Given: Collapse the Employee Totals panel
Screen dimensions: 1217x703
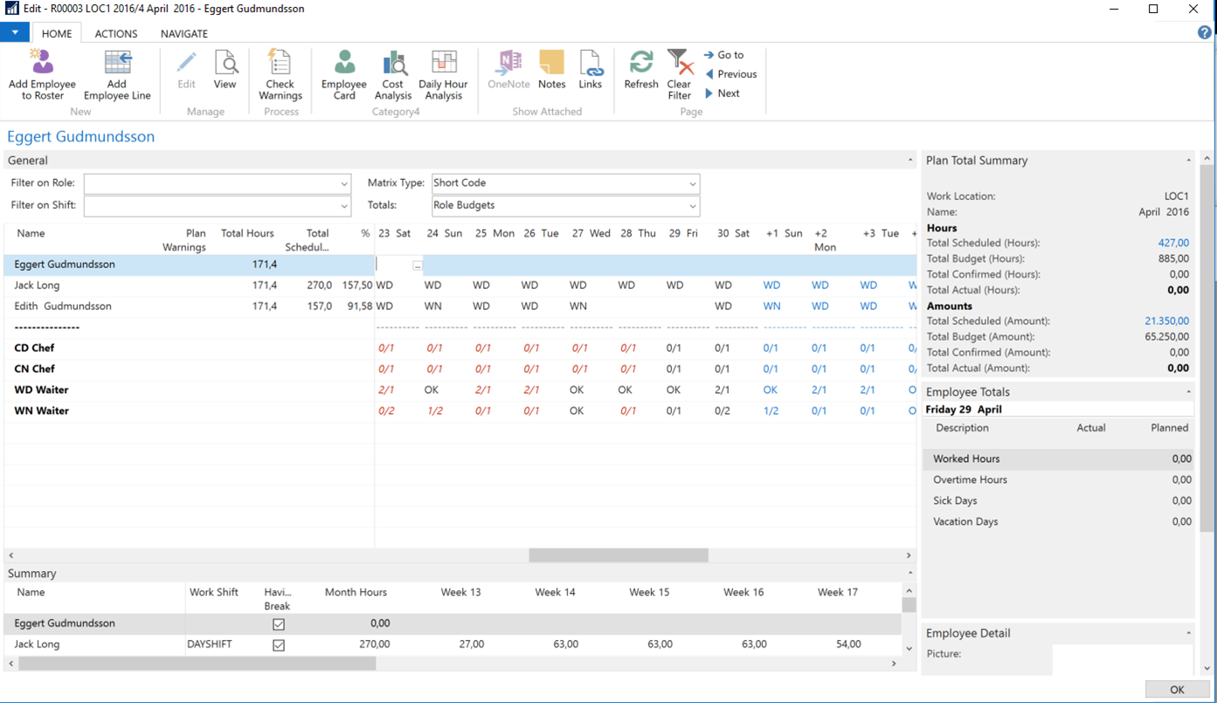Looking at the screenshot, I should click(x=1188, y=393).
